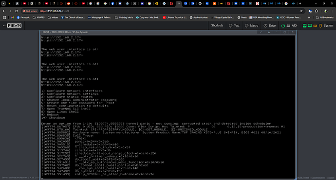Screen dimensions: 336x180
Task: Open the Village Capital bookmark
Action: tap(222, 18)
